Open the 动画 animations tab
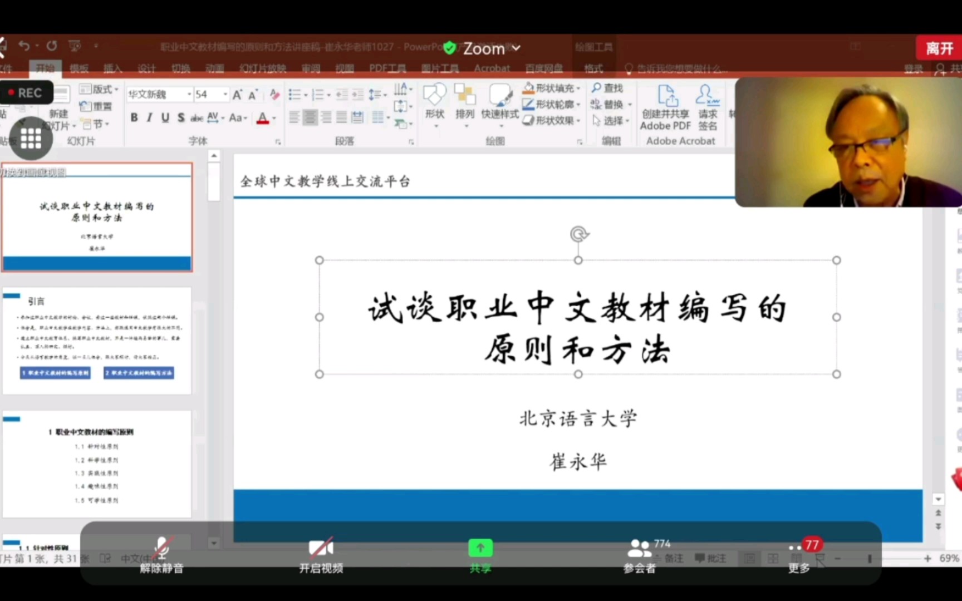Viewport: 962px width, 601px height. pyautogui.click(x=214, y=68)
